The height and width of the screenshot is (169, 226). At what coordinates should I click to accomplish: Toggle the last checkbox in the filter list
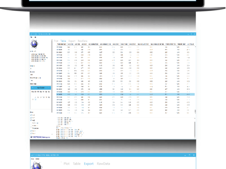tap(31, 134)
